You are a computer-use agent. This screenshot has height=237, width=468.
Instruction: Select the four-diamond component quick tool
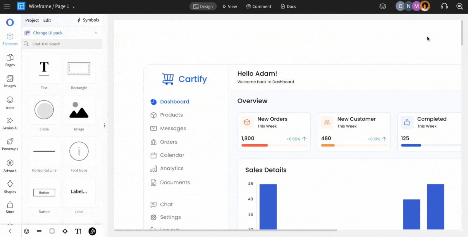[x=65, y=231]
